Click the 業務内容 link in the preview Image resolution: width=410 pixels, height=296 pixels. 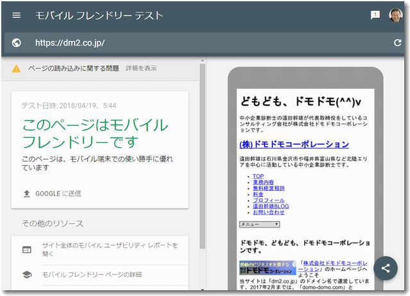[263, 182]
